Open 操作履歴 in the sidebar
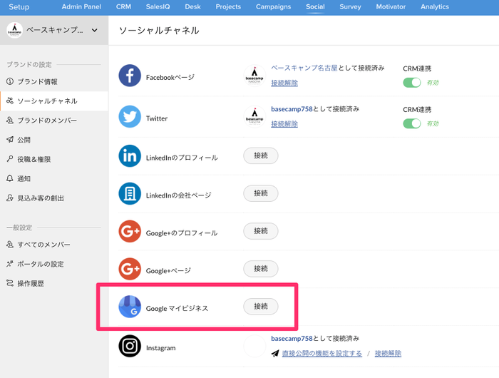Viewport: 499px width, 378px height. pos(30,283)
